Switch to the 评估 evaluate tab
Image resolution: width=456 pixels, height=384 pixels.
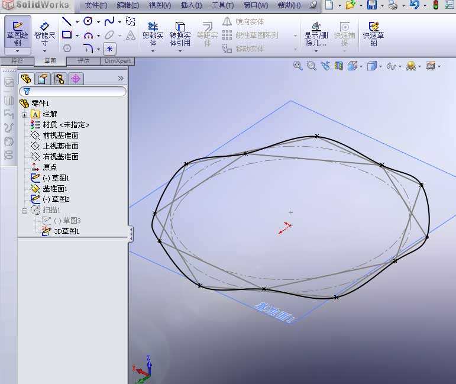(x=83, y=61)
